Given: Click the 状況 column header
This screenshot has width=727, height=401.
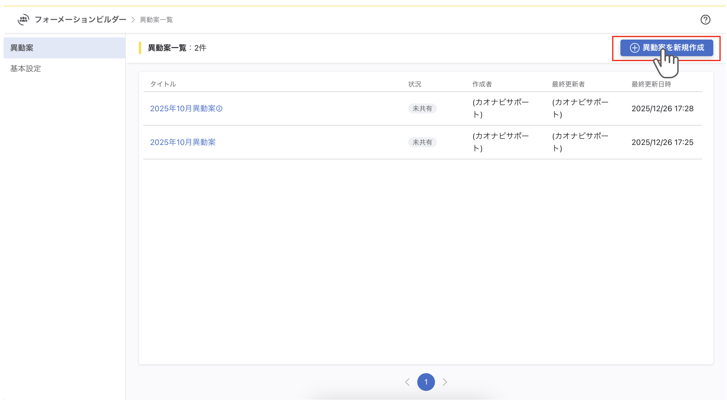Looking at the screenshot, I should pyautogui.click(x=414, y=84).
